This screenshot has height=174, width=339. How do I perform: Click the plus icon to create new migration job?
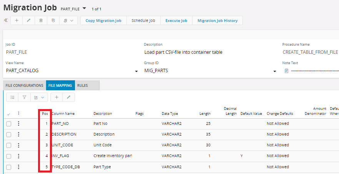point(17,20)
